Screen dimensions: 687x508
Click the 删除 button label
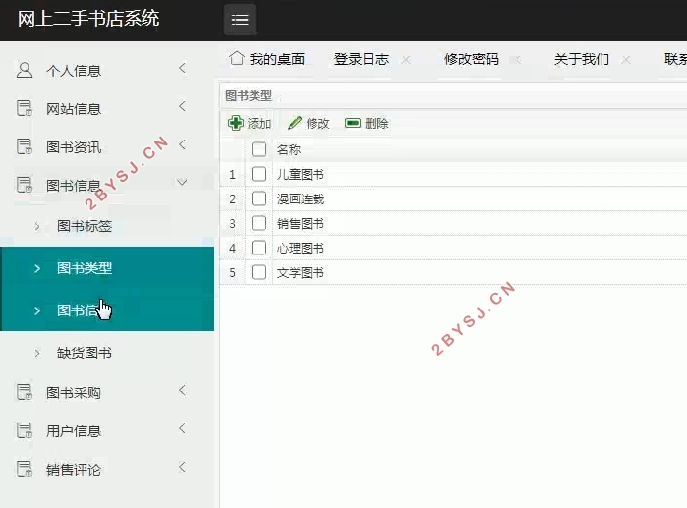click(376, 124)
